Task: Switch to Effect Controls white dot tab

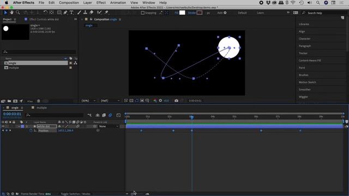Action: click(x=44, y=20)
